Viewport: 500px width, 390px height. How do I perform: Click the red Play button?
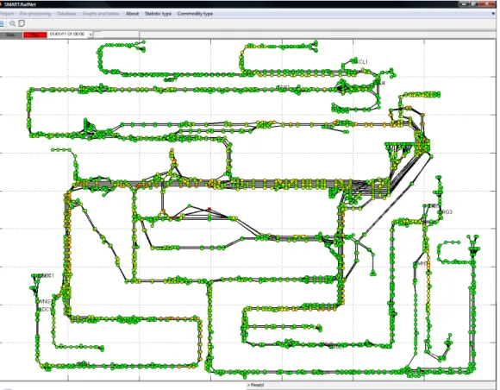[x=35, y=35]
